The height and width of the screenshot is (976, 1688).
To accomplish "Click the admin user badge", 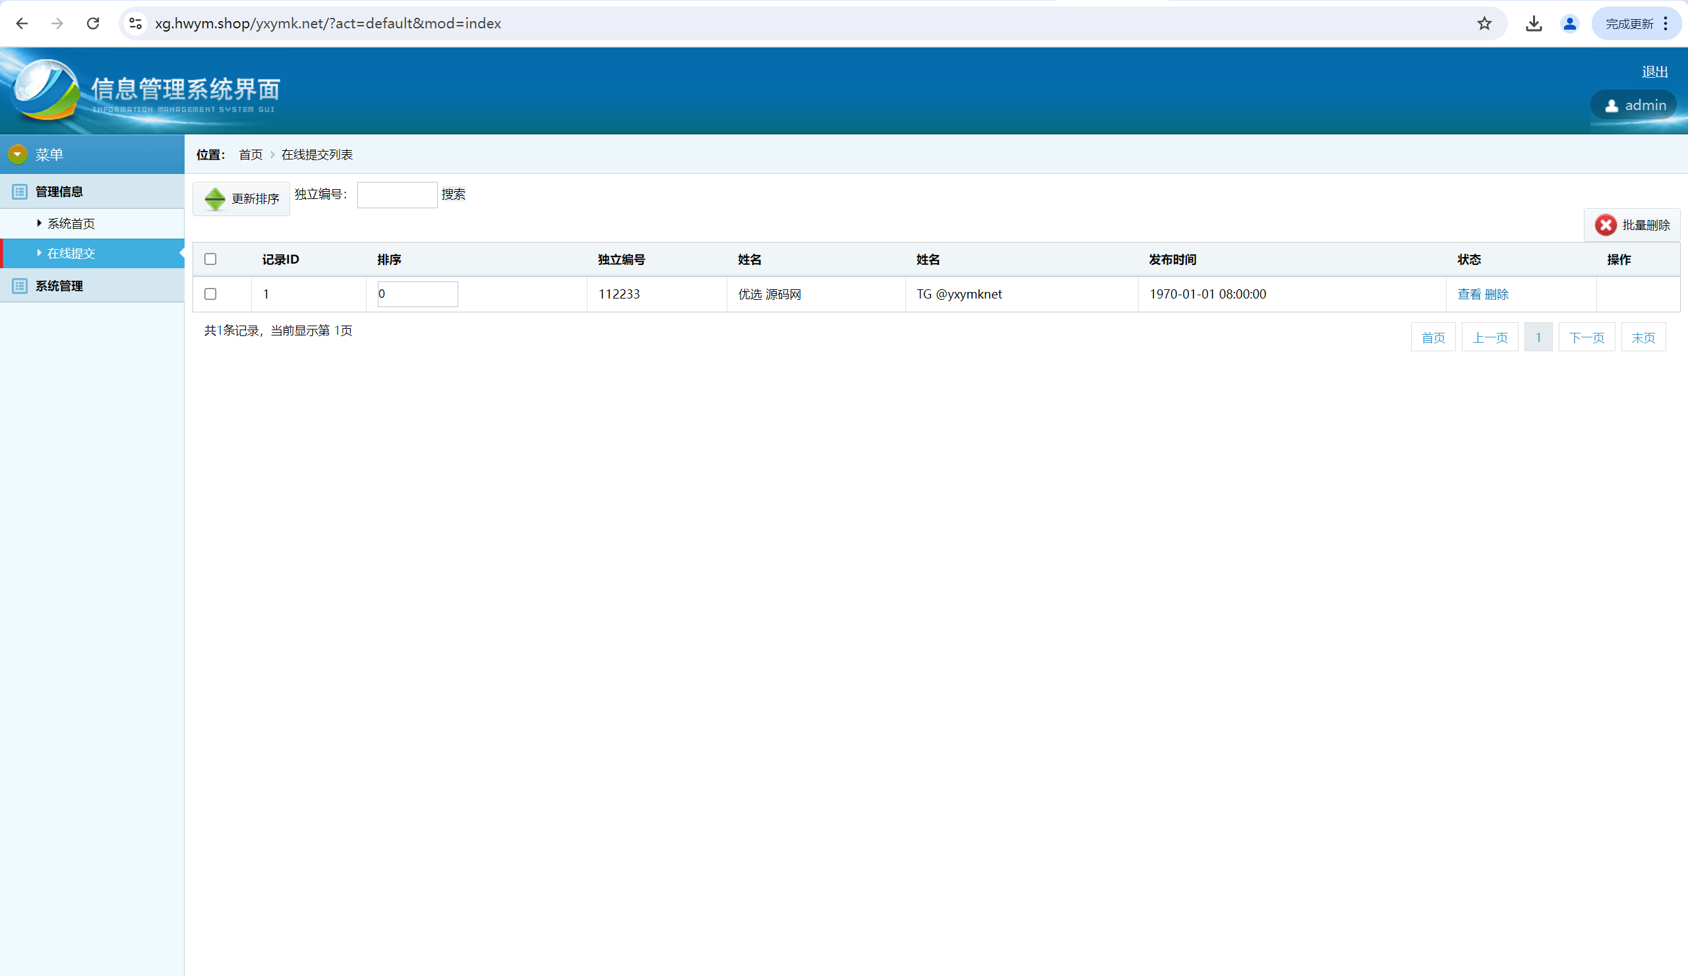I will pos(1634,105).
